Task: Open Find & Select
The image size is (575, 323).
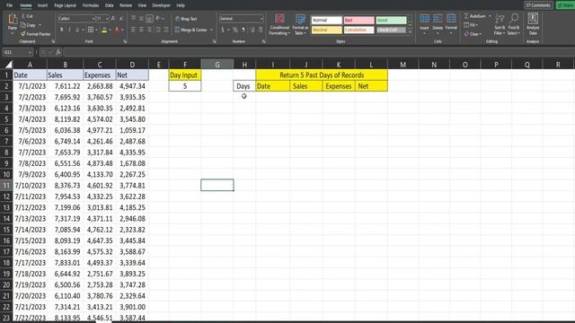Action: pos(514,24)
